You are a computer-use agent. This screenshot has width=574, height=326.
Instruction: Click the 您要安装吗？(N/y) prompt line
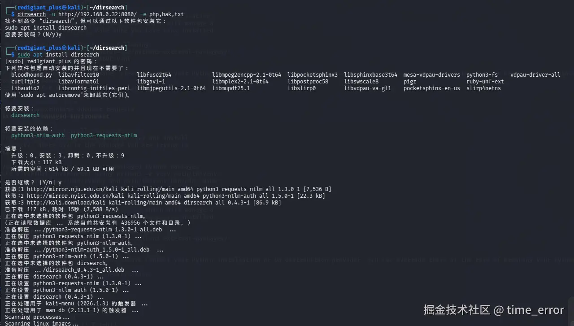coord(33,35)
